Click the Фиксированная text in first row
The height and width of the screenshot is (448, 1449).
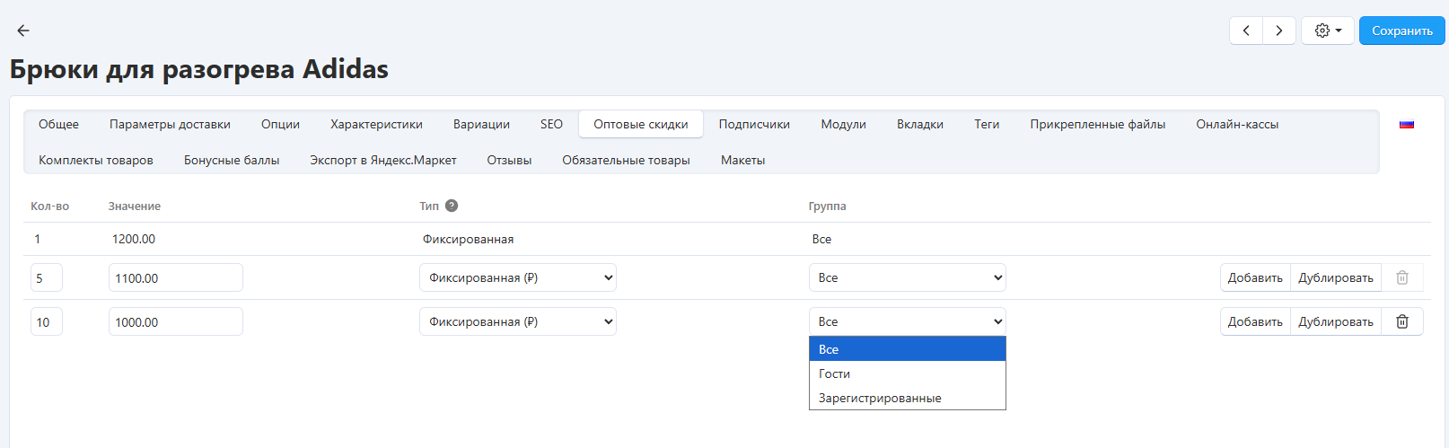point(468,239)
